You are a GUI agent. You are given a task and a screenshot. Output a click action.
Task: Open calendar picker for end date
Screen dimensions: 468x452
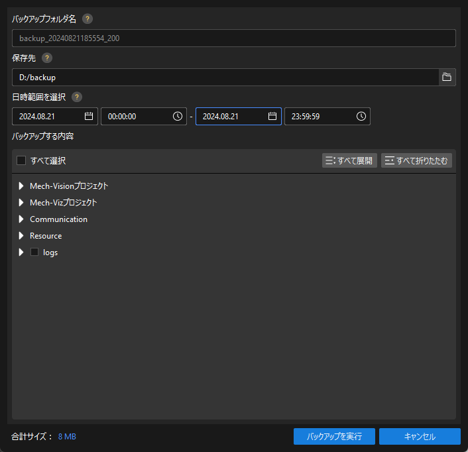click(x=272, y=116)
